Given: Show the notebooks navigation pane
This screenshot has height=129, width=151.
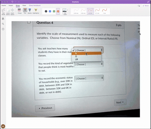Looking at the screenshot, I should point(3,19).
